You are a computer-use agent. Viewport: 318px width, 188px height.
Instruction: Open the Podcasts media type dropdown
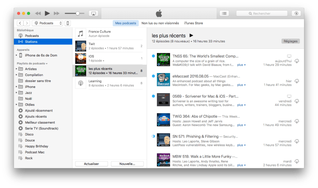point(47,23)
